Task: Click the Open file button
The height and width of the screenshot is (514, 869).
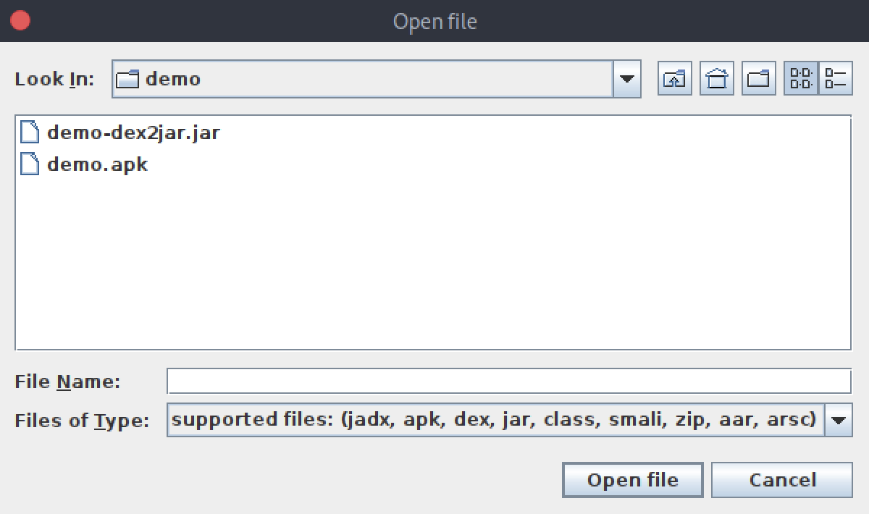Action: coord(632,480)
